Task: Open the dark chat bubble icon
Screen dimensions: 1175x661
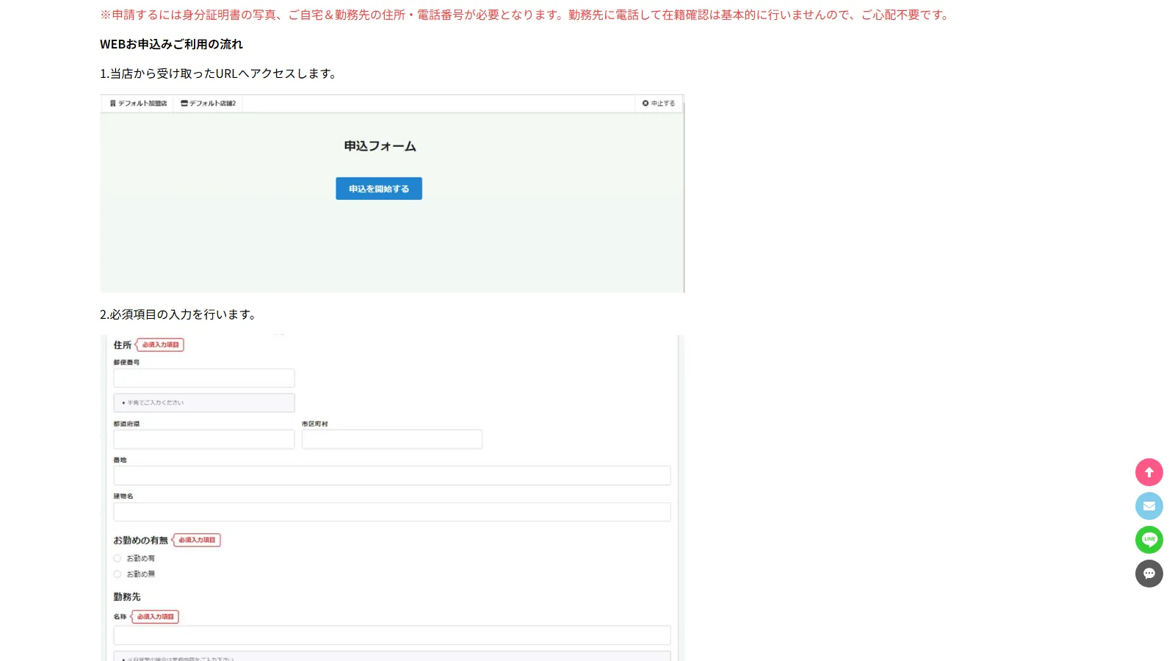Action: pyautogui.click(x=1149, y=574)
